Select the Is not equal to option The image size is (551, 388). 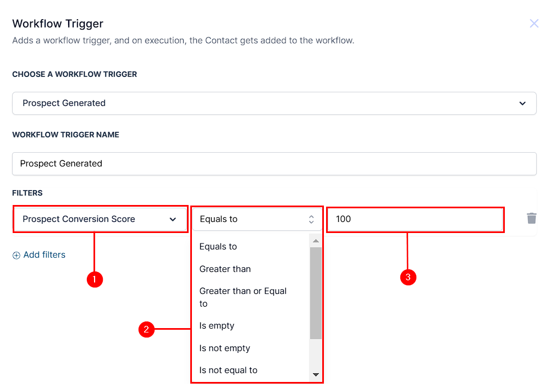[228, 370]
